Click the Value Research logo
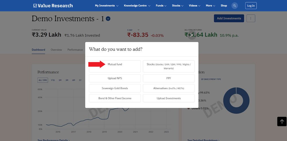This screenshot has height=141, width=287. click(53, 5)
